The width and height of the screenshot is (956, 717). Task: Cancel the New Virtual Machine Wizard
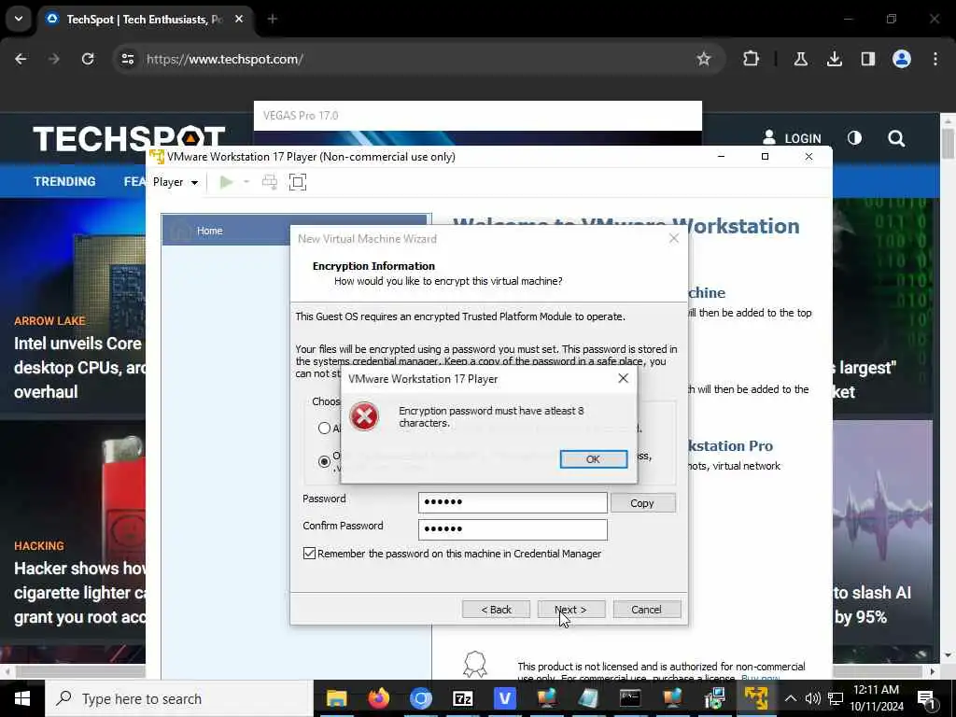pos(647,609)
